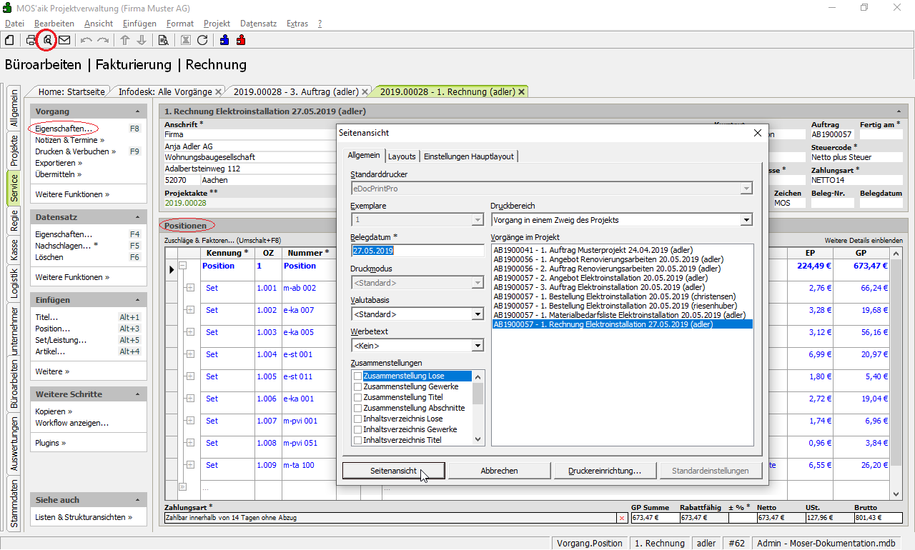Open the Druckbereich dropdown
The image size is (915, 550).
(x=746, y=220)
